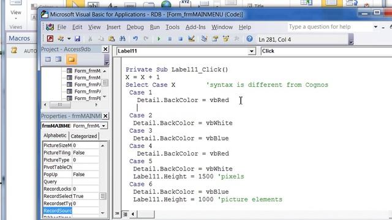Open the View menu
Image resolution: width=392 pixels, height=220 pixels.
(94, 27)
